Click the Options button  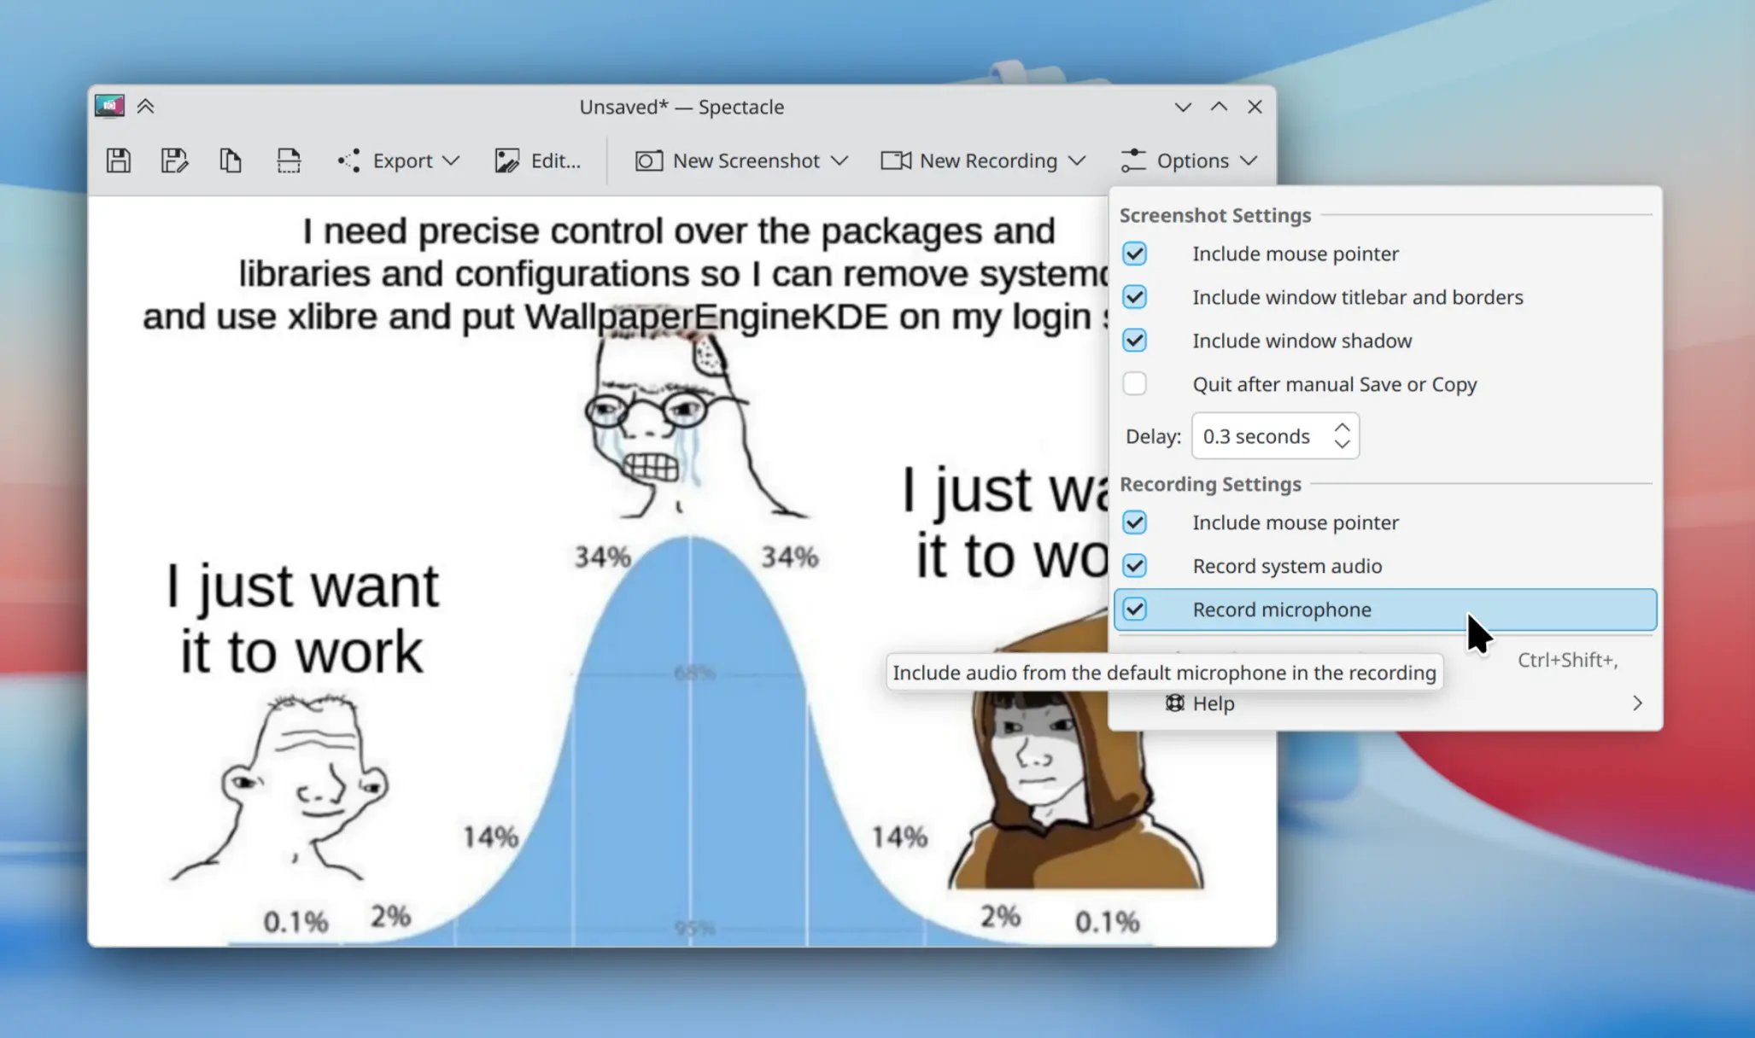point(1190,160)
